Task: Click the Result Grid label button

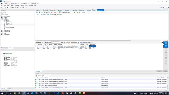Action: coord(38,43)
